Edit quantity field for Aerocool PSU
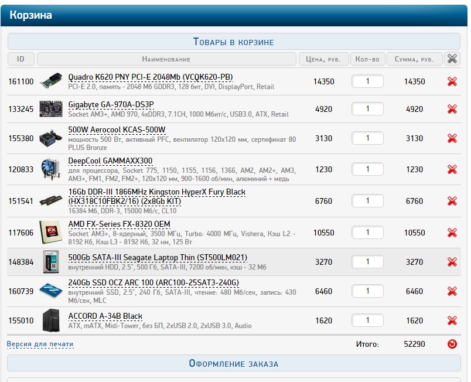The image size is (471, 382). click(x=367, y=138)
